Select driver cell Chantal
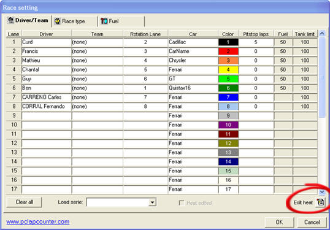Viewport: 330px width, 230px height. [x=47, y=70]
